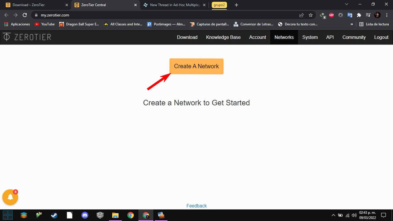Open the Adblock Plus extension
This screenshot has height=221, width=393.
pyautogui.click(x=331, y=15)
